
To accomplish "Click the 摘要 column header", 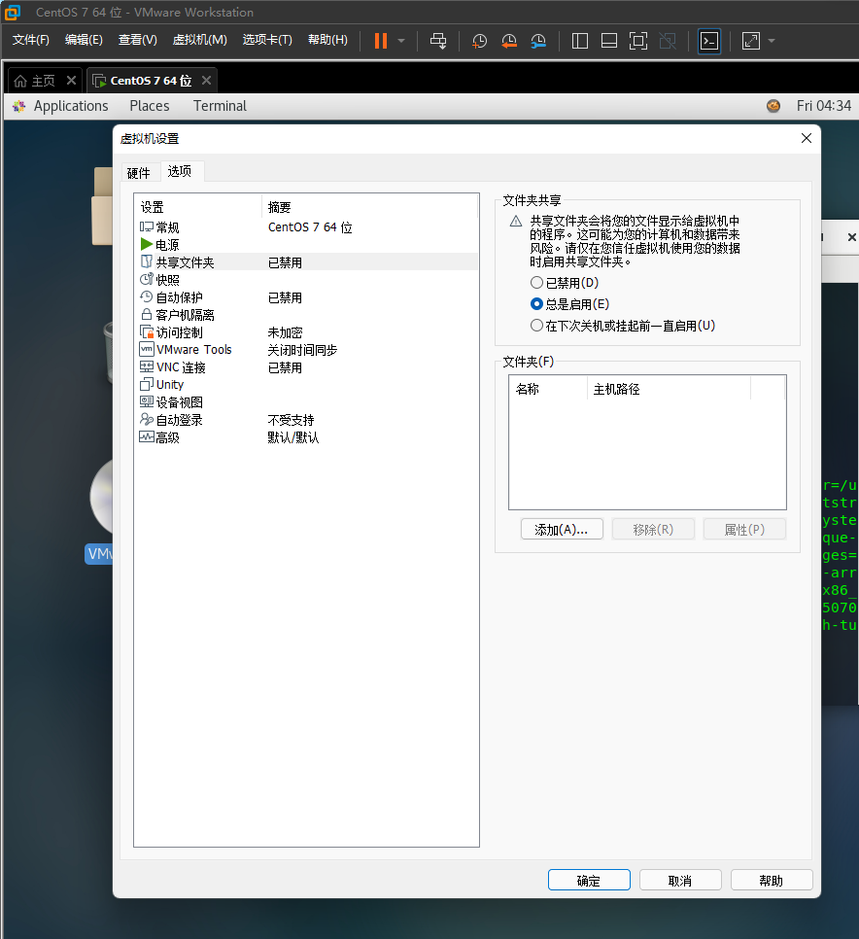I will [x=370, y=207].
